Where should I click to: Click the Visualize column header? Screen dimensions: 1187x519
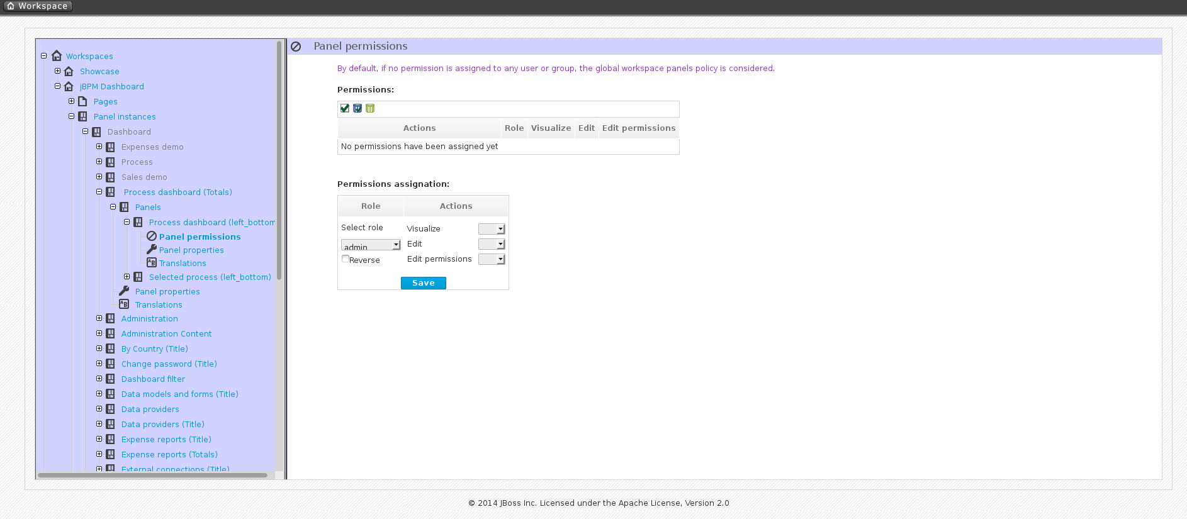pyautogui.click(x=551, y=128)
